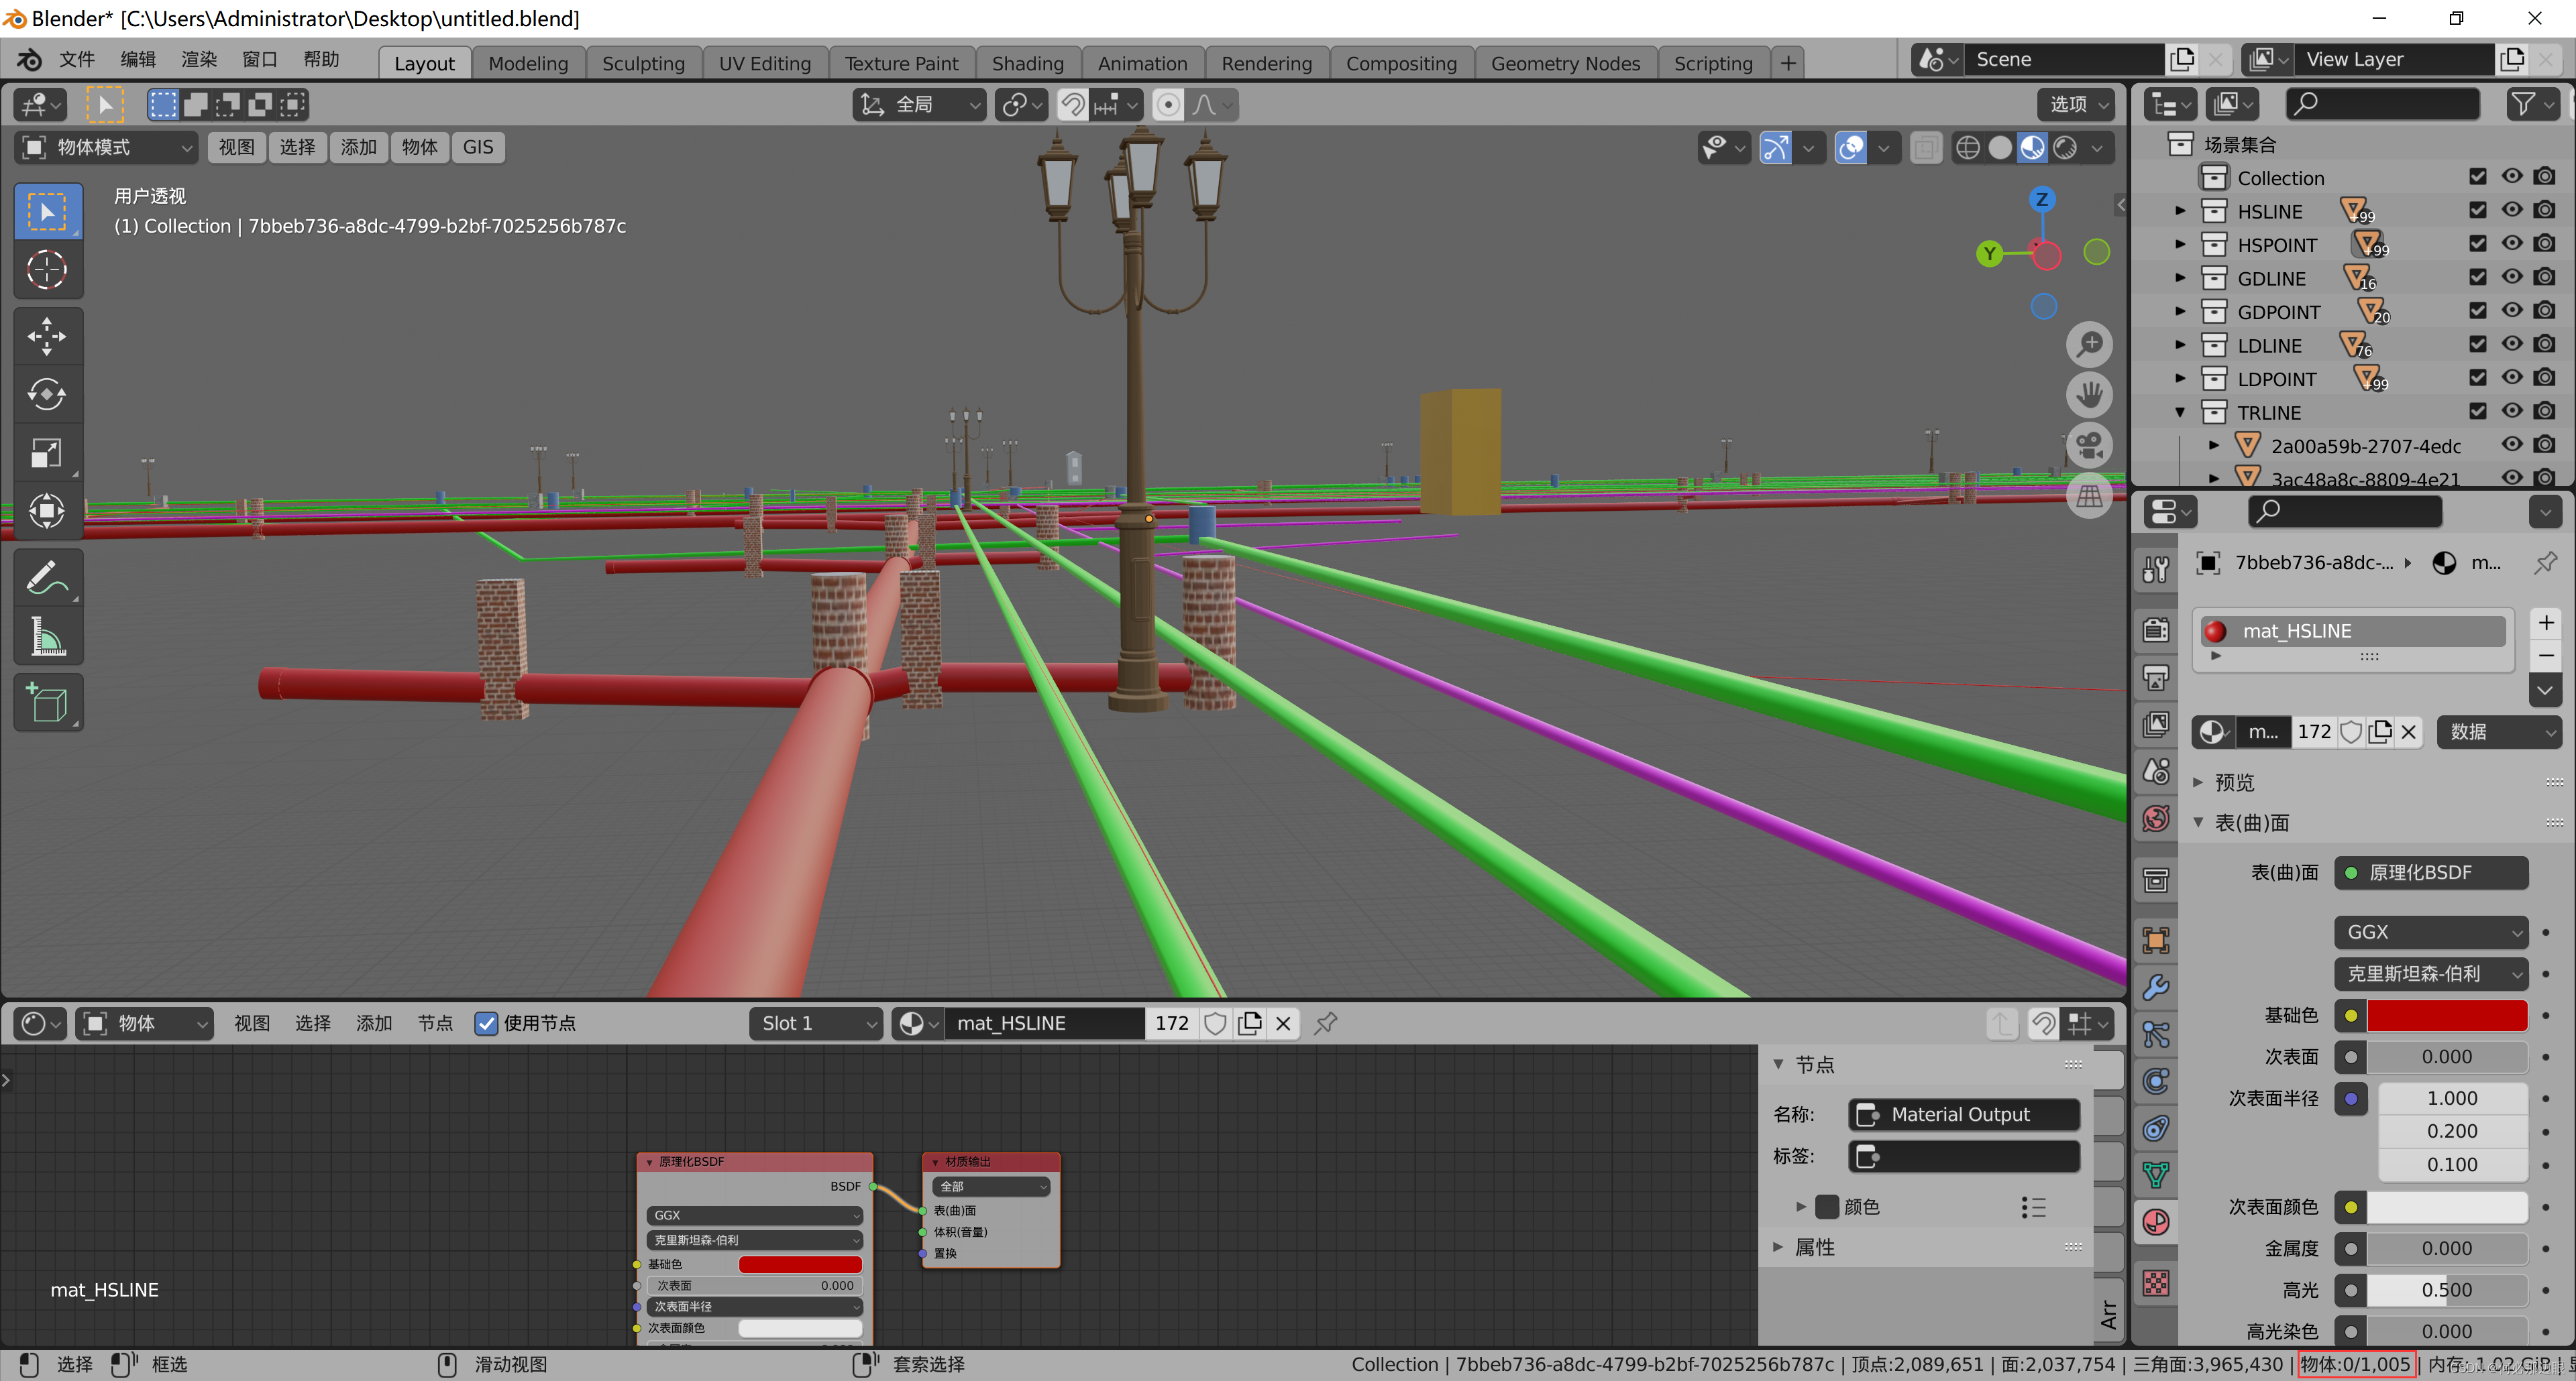Click the pan view hand icon
The width and height of the screenshot is (2576, 1381).
(x=2089, y=395)
